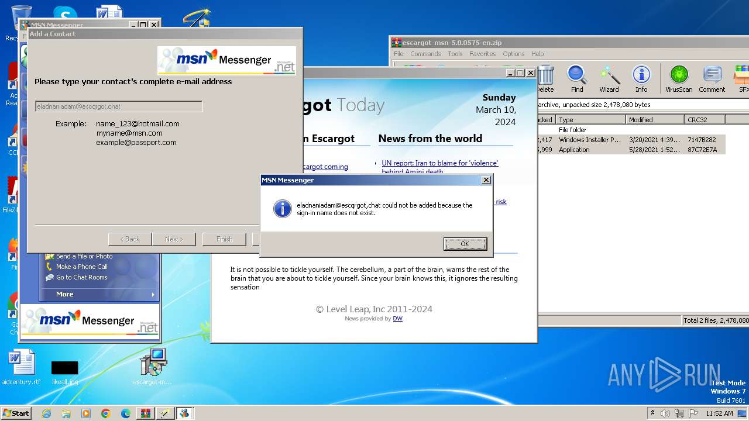Click the Action Center flag tray icon
The height and width of the screenshot is (421, 749).
click(x=693, y=413)
